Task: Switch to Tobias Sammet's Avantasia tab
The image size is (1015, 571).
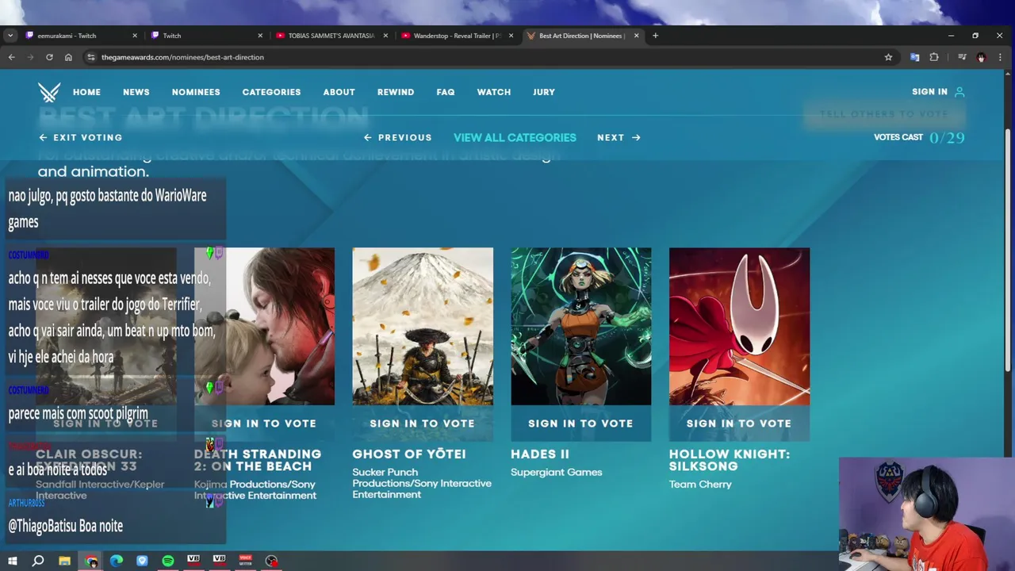Action: point(331,36)
